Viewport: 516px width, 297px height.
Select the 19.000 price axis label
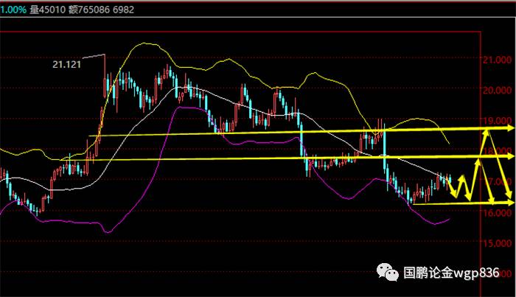click(498, 120)
